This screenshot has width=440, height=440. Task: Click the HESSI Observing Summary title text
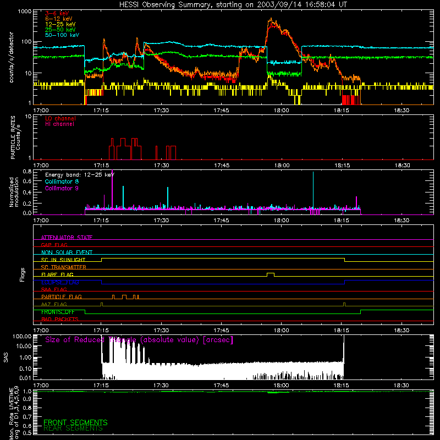(x=233, y=5)
